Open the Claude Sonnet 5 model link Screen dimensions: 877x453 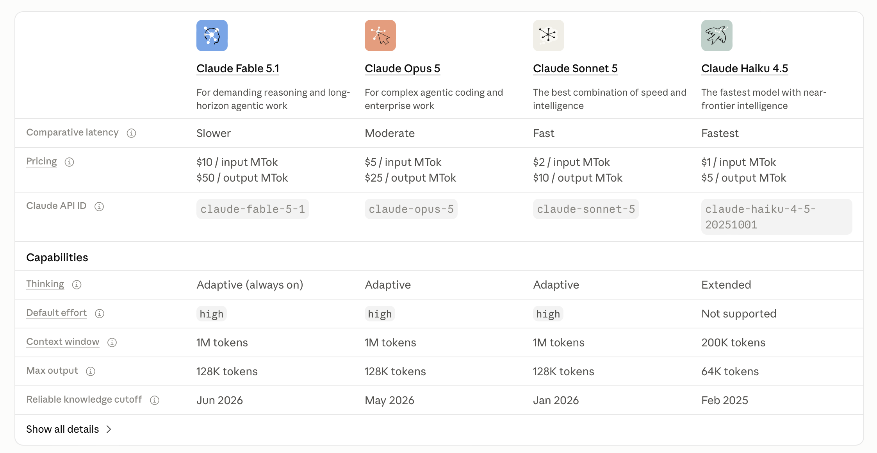click(x=575, y=68)
